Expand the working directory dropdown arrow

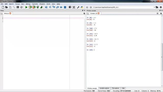pyautogui.click(x=154, y=7)
